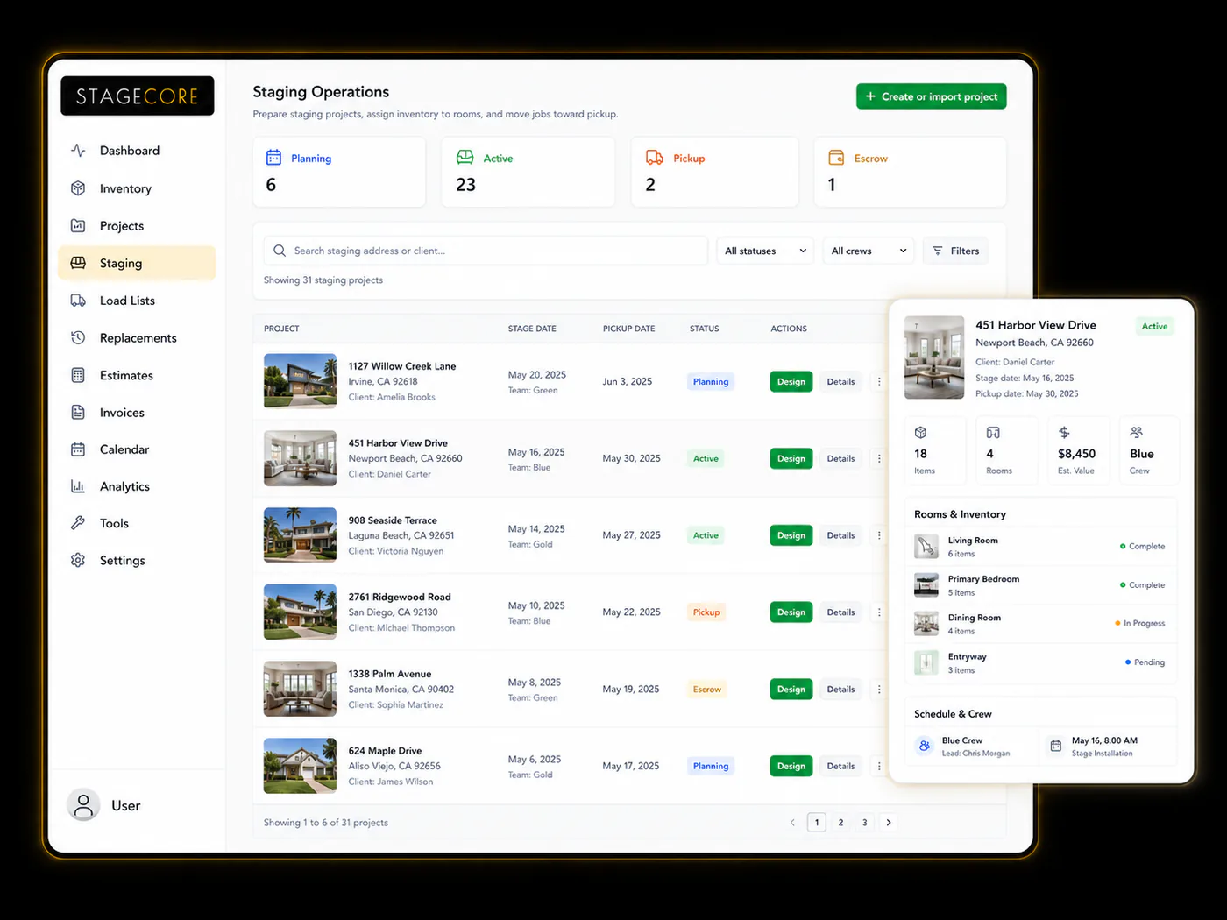The image size is (1227, 920).
Task: Click the Harbor View property photo in panel
Action: coord(934,357)
